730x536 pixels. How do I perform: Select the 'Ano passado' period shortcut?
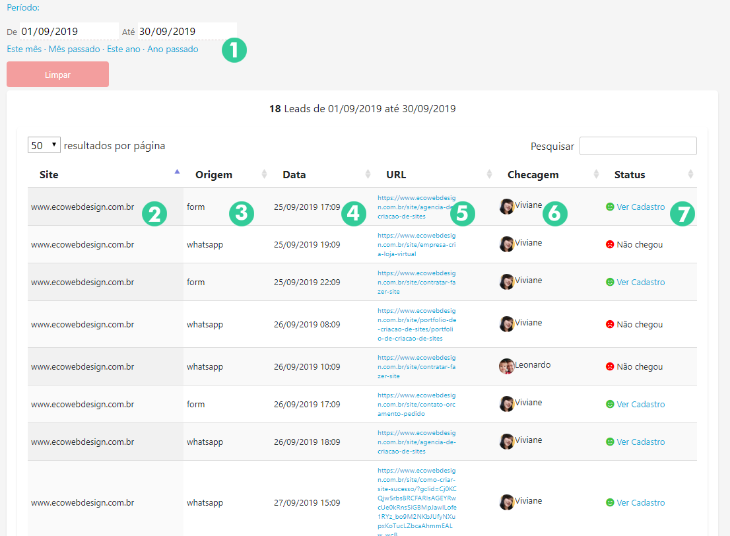[172, 50]
